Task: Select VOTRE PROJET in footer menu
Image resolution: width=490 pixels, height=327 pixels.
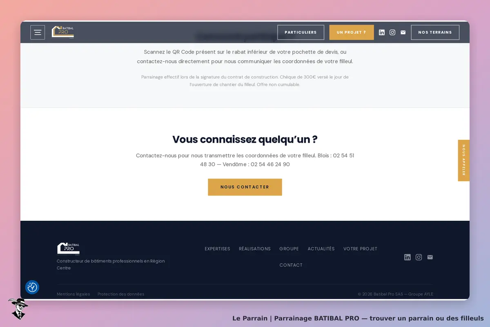Action: (x=360, y=249)
